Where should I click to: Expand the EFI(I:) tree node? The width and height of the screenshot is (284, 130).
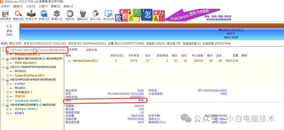(x=7, y=113)
